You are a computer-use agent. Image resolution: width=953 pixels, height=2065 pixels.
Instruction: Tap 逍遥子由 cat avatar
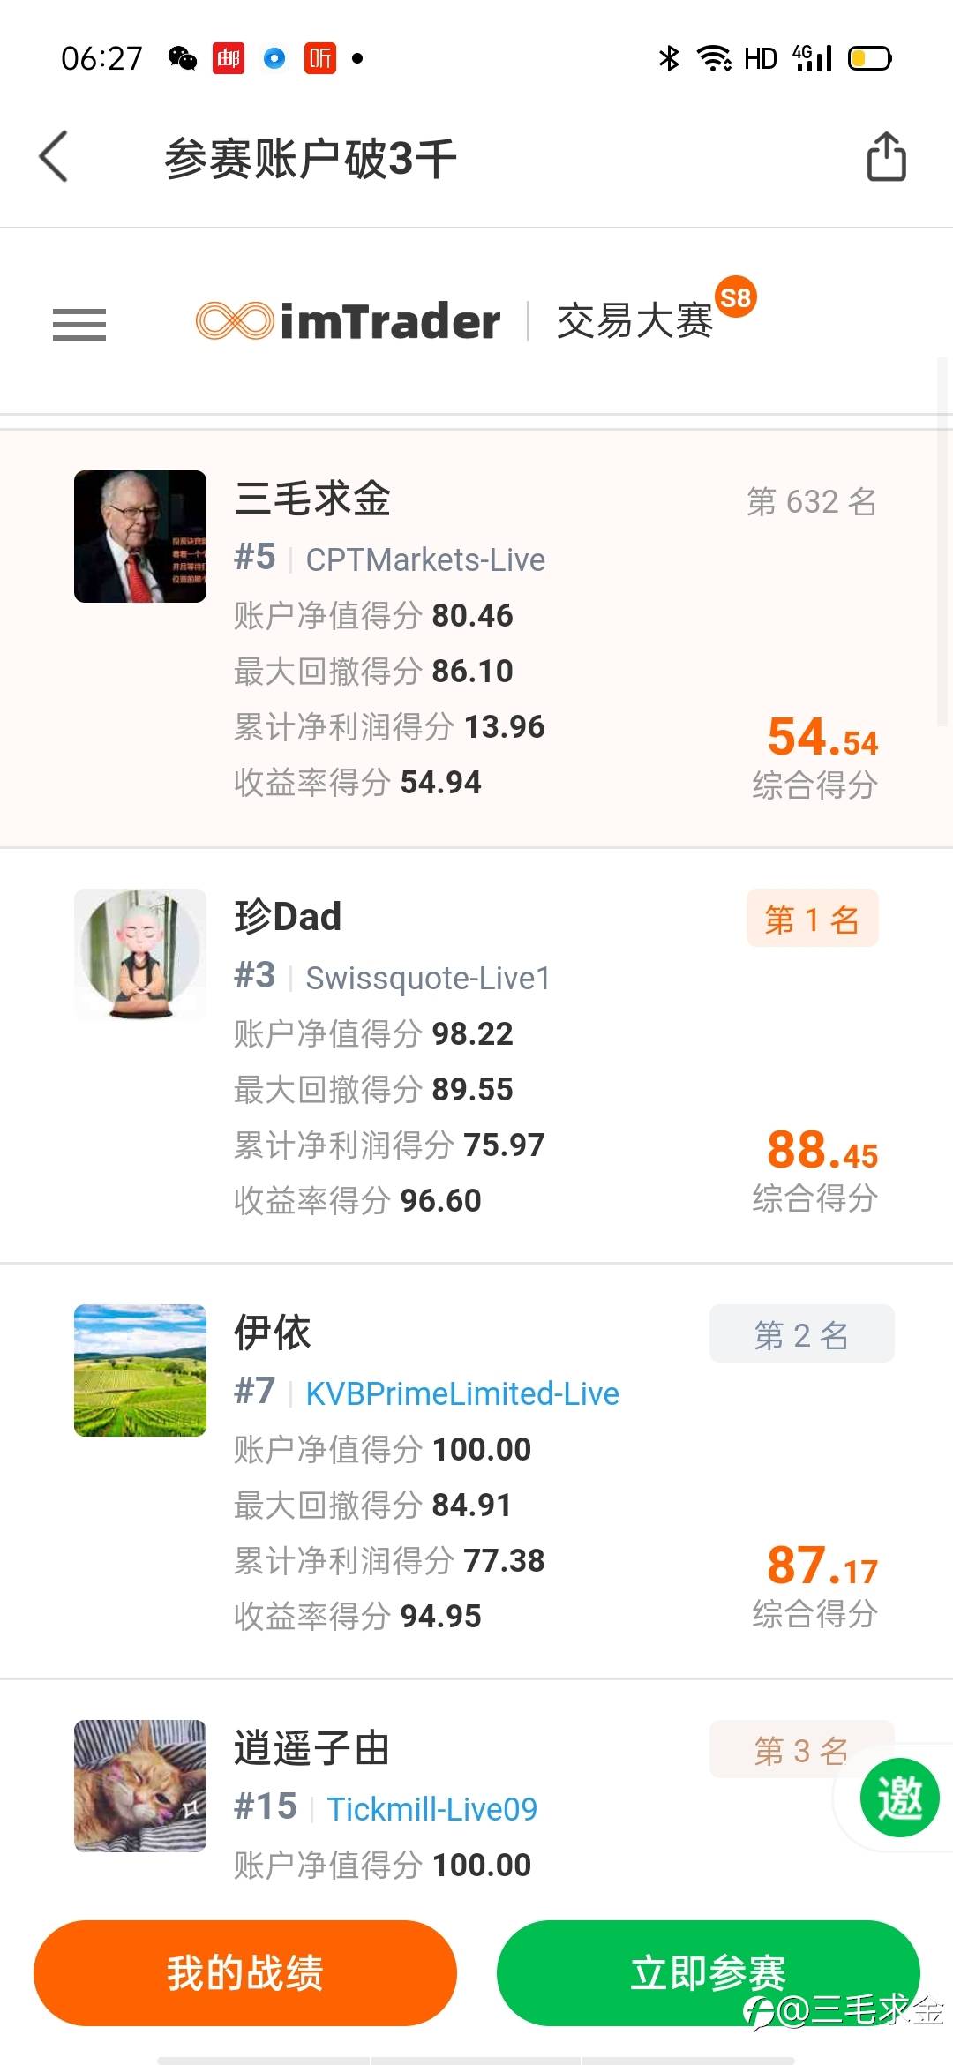coord(140,1785)
